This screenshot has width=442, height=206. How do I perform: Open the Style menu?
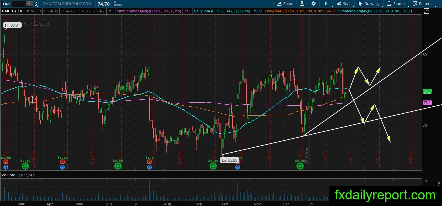coord(344,4)
